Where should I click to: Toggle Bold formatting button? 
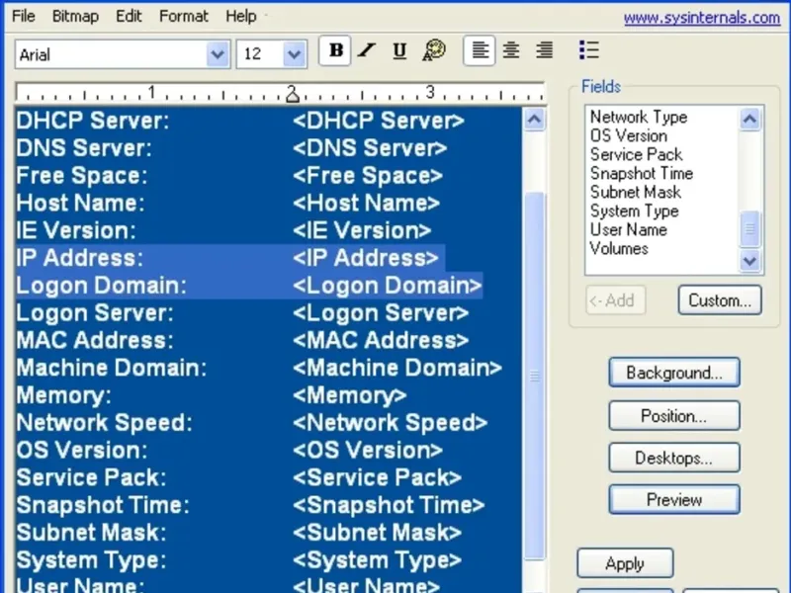point(335,50)
